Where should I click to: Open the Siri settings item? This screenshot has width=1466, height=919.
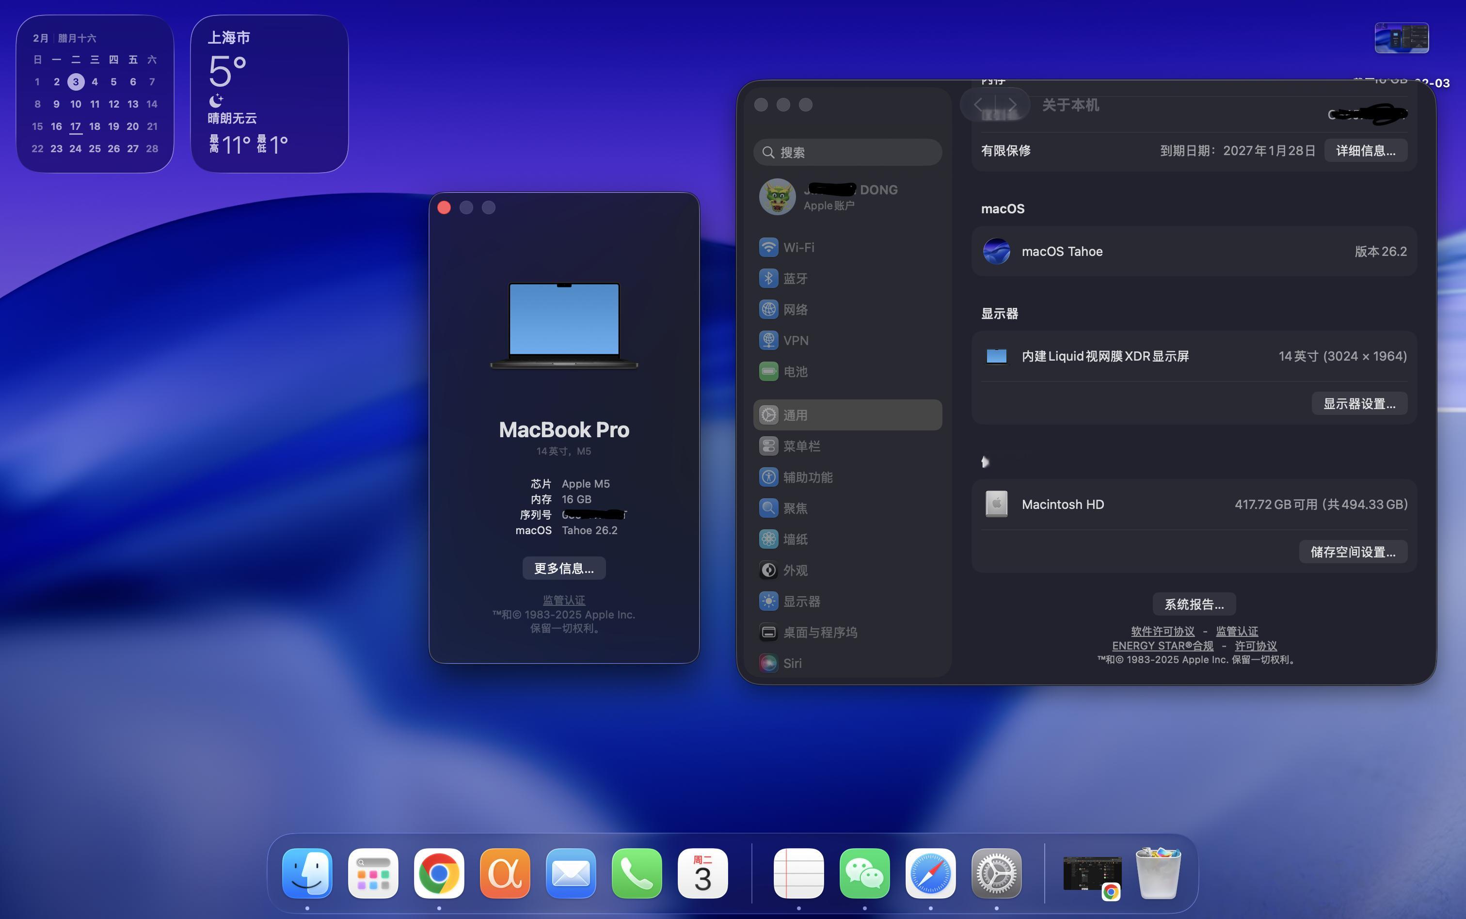pos(791,663)
